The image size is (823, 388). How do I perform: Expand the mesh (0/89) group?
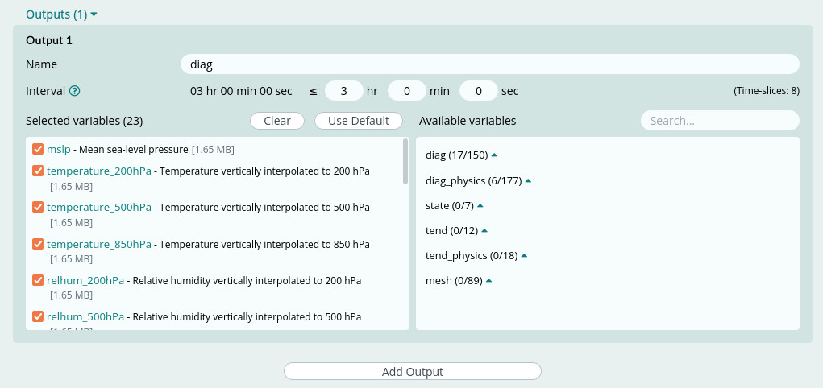(x=459, y=281)
